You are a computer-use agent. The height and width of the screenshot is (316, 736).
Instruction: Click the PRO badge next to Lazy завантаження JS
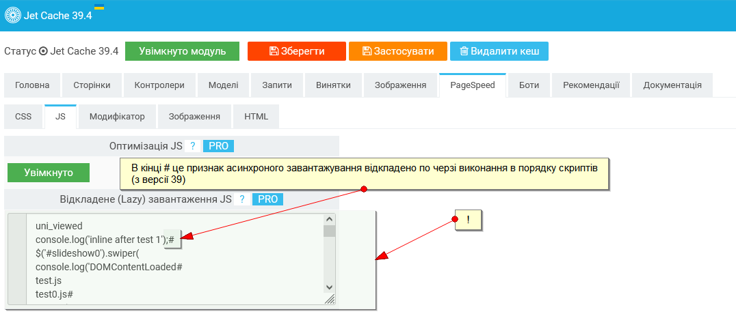[x=268, y=199]
